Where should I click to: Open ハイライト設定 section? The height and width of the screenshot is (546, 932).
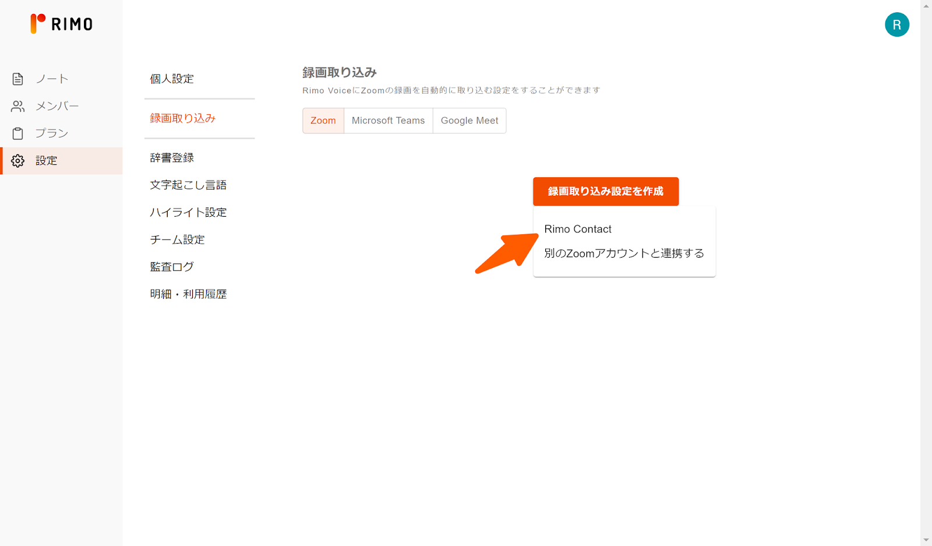188,212
